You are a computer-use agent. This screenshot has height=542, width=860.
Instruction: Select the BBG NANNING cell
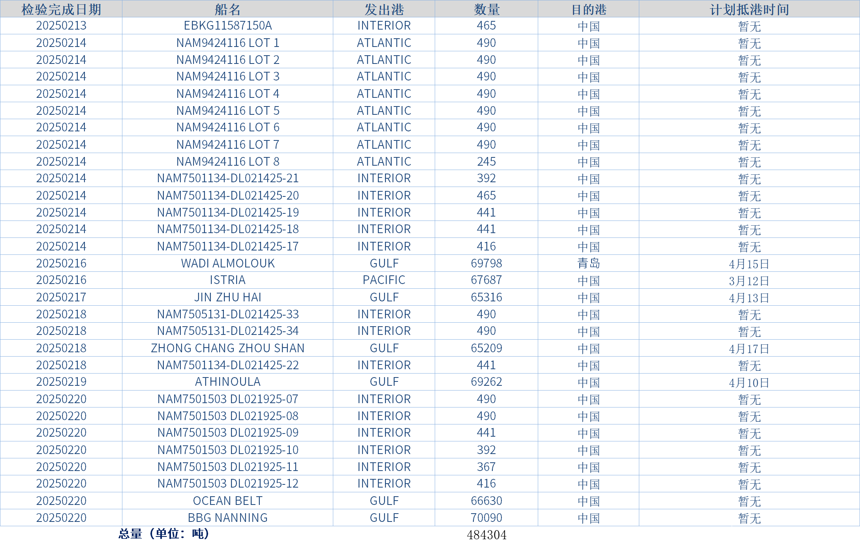[x=227, y=518]
